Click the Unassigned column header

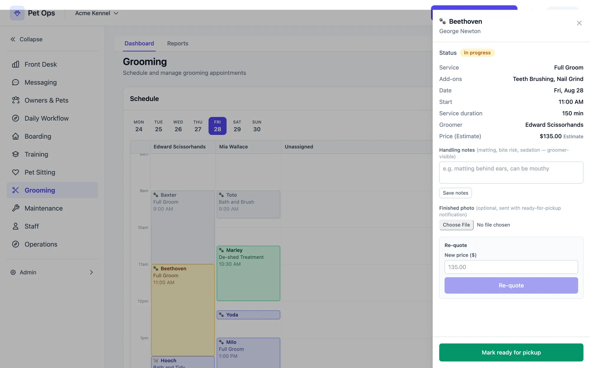pos(299,147)
